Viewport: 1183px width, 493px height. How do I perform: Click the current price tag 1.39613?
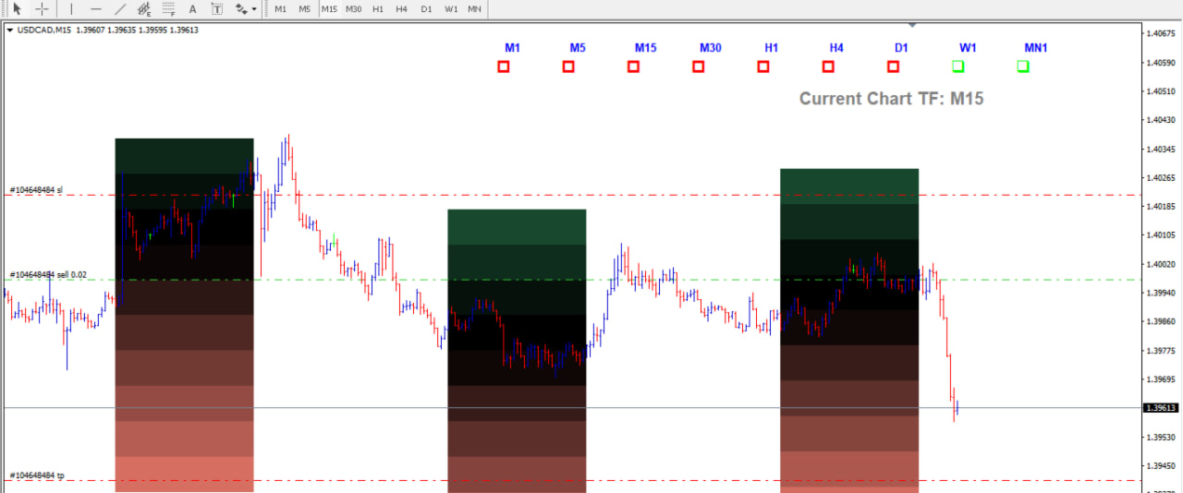click(1161, 407)
